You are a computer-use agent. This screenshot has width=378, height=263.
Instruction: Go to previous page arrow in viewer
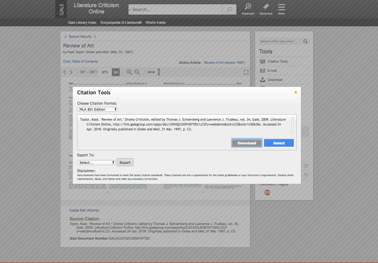click(65, 72)
